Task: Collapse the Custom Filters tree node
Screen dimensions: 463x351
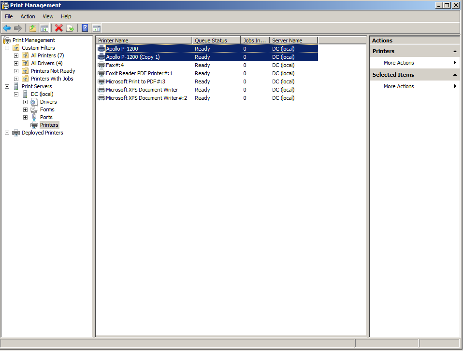Action: (7, 48)
